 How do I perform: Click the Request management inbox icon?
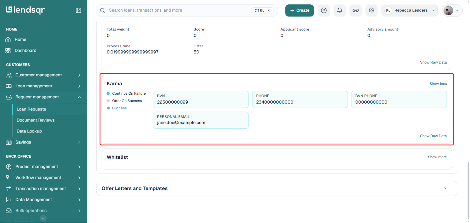(x=9, y=97)
